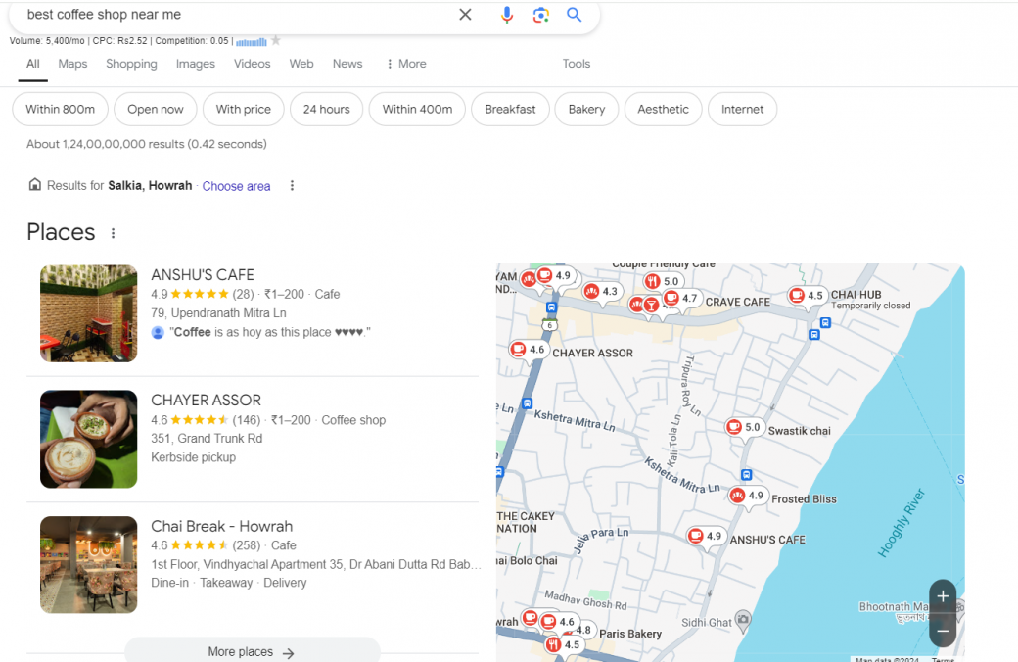Open the Tools options
This screenshot has height=662, width=1018.
click(x=576, y=64)
